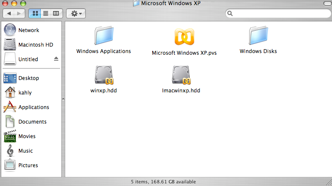The image size is (332, 186).
Task: Select the kahly label in sidebar
Action: 25,93
